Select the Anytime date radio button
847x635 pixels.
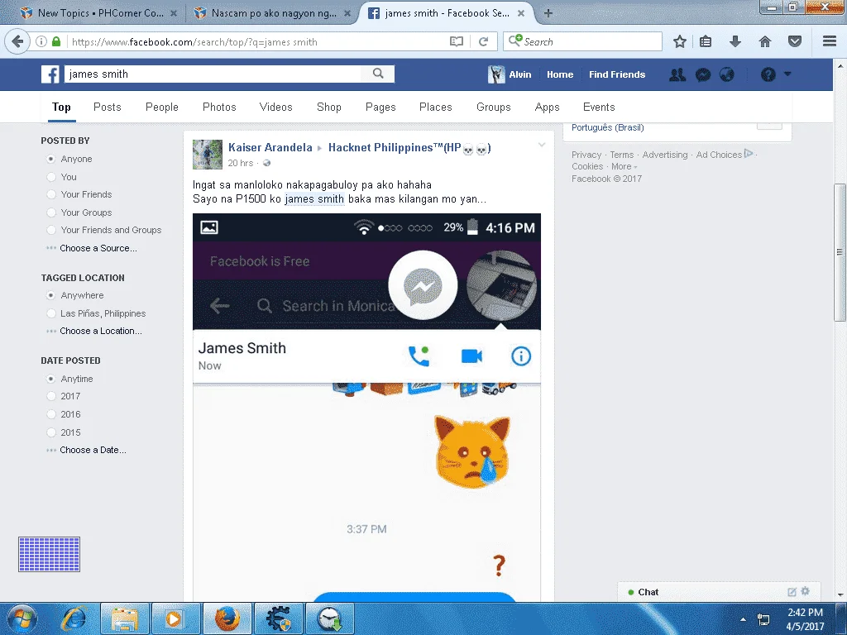pyautogui.click(x=50, y=379)
